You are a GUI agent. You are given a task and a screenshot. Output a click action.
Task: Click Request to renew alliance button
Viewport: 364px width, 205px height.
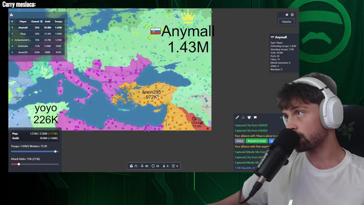pyautogui.click(x=257, y=141)
